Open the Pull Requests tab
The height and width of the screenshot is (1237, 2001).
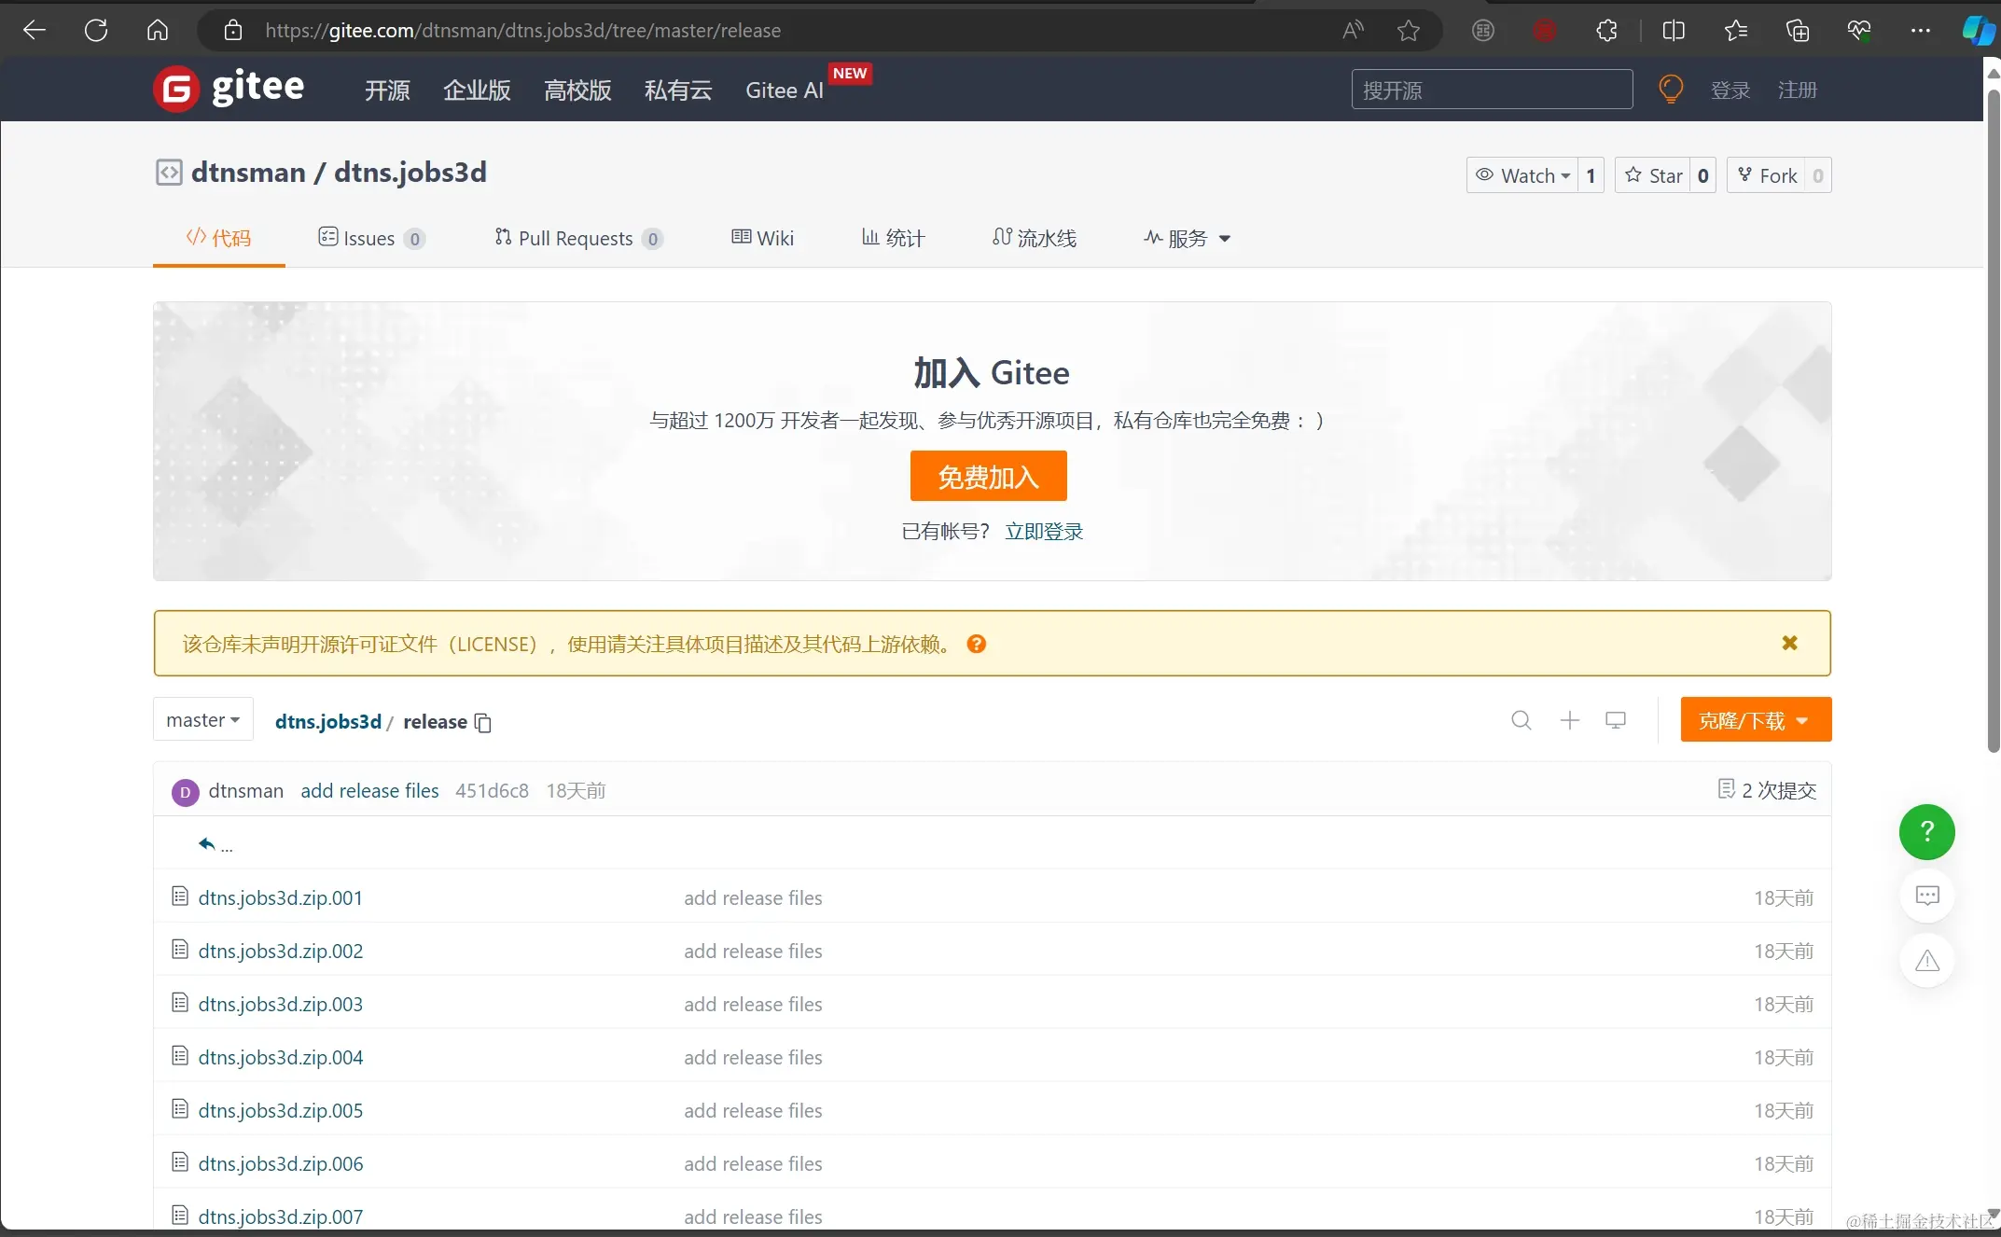point(577,239)
